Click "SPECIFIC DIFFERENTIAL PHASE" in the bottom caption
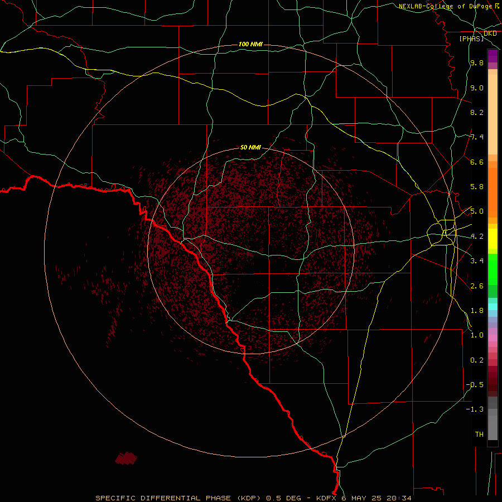This screenshot has height=502, width=502. point(163,498)
